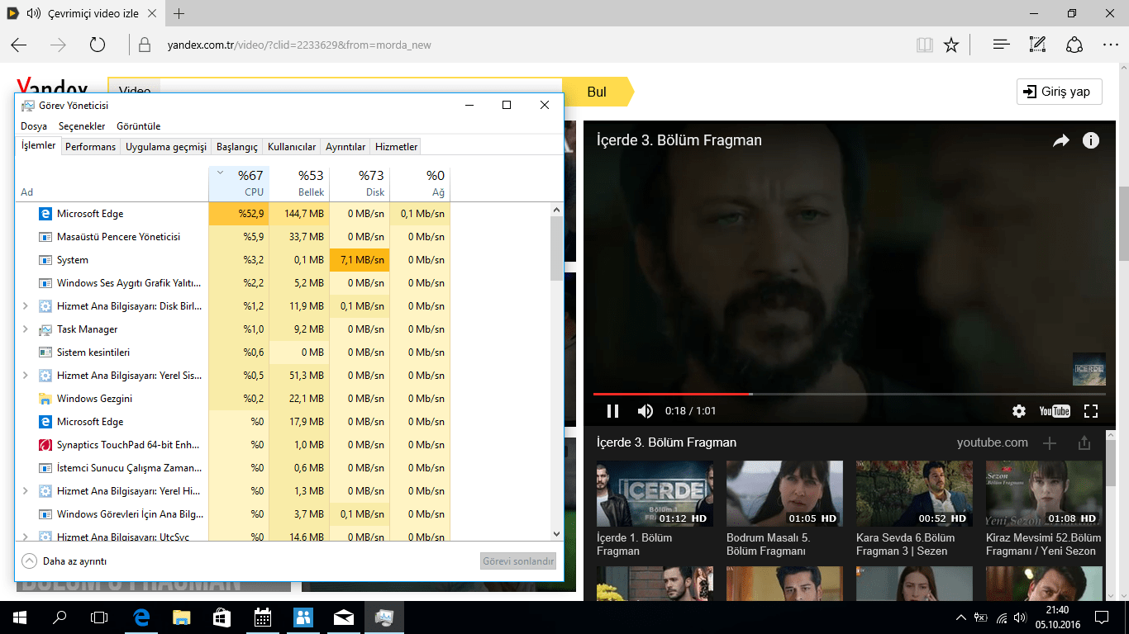Switch to the Performans tab

[91, 147]
